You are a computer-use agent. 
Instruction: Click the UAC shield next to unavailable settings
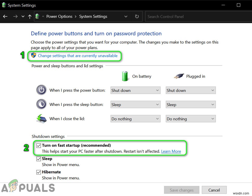33,55
